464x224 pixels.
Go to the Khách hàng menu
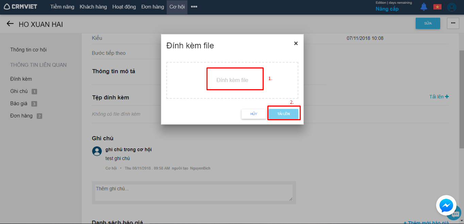[93, 7]
